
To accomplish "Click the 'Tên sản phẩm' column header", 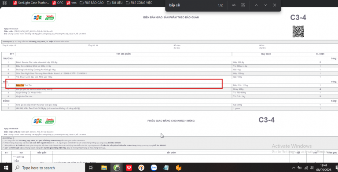I will [x=124, y=54].
